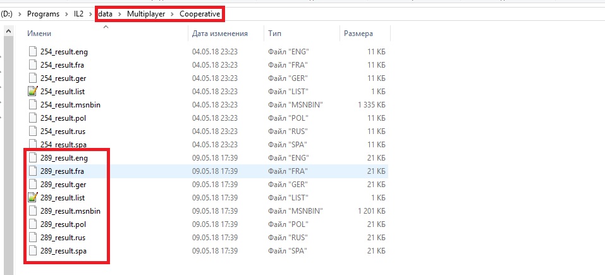
Task: Select the file name 254_result.rus
Action: [63, 131]
